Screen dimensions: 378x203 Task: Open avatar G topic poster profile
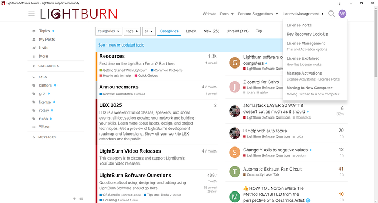pos(234,63)
